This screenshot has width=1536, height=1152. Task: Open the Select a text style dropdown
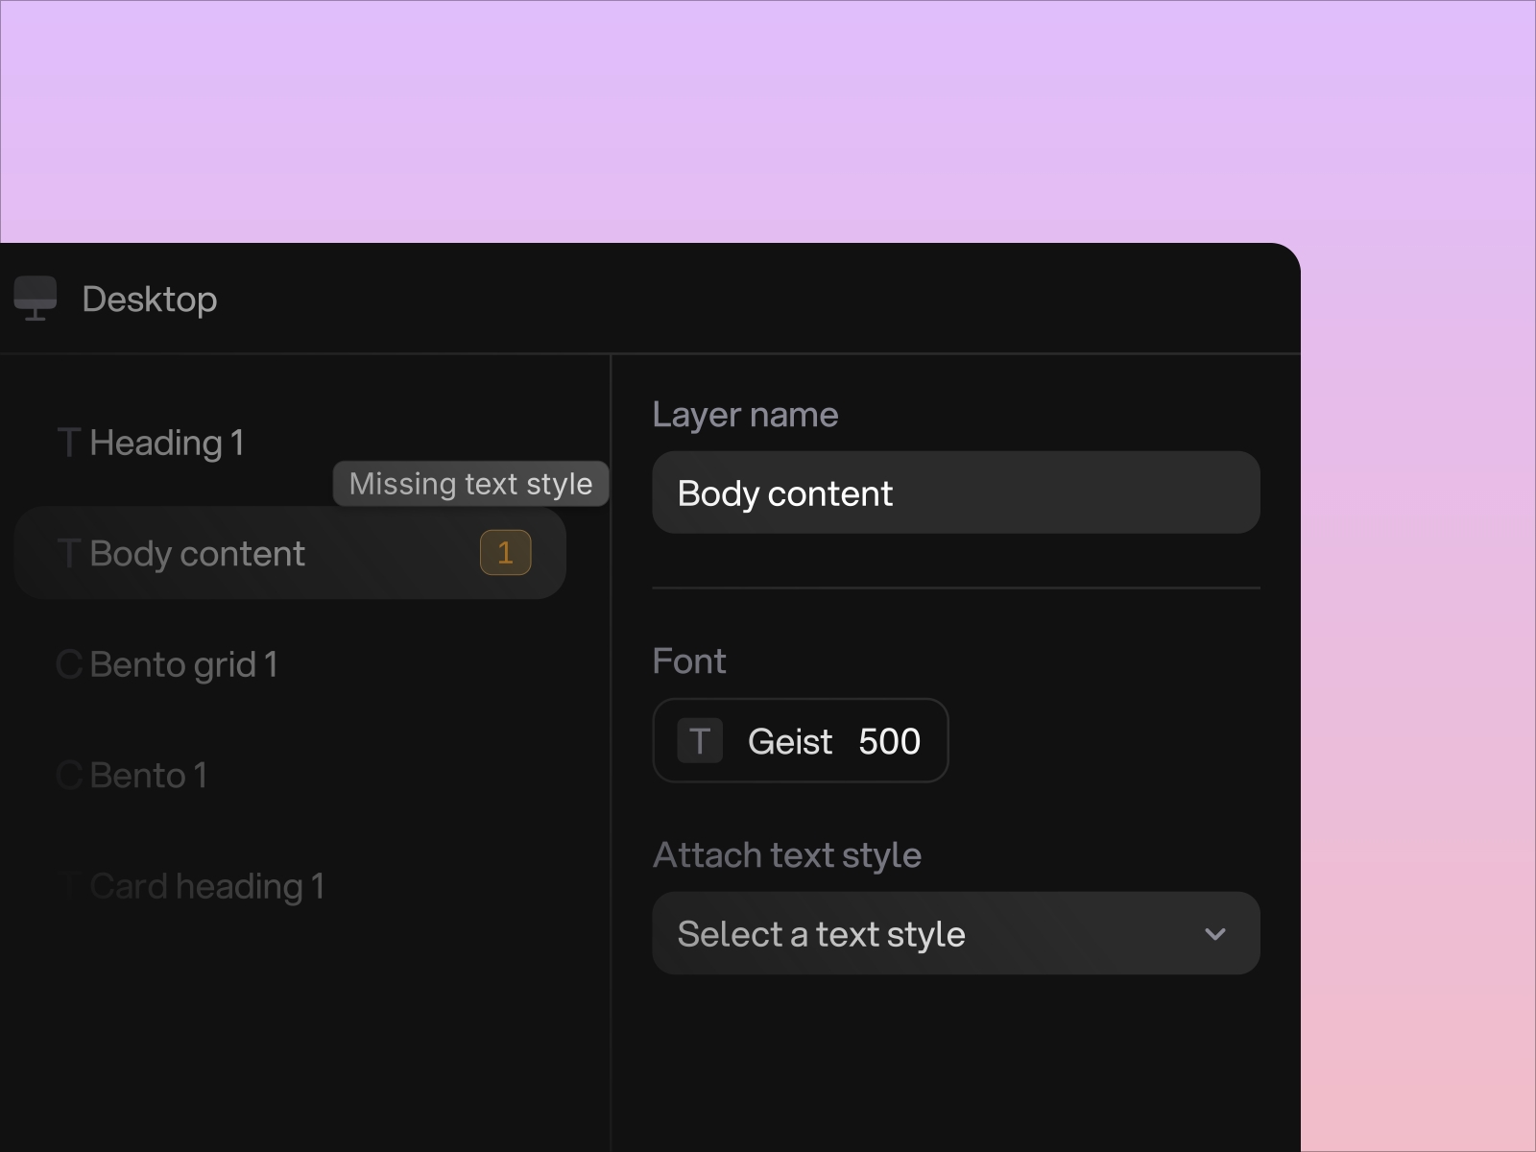955,932
